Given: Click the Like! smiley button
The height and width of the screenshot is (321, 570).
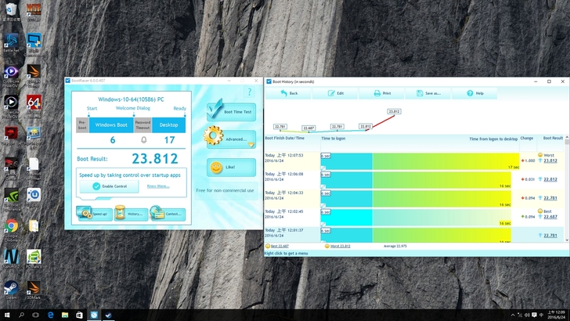Looking at the screenshot, I should 231,168.
